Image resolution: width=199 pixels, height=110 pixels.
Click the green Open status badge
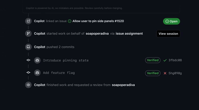(x=172, y=21)
